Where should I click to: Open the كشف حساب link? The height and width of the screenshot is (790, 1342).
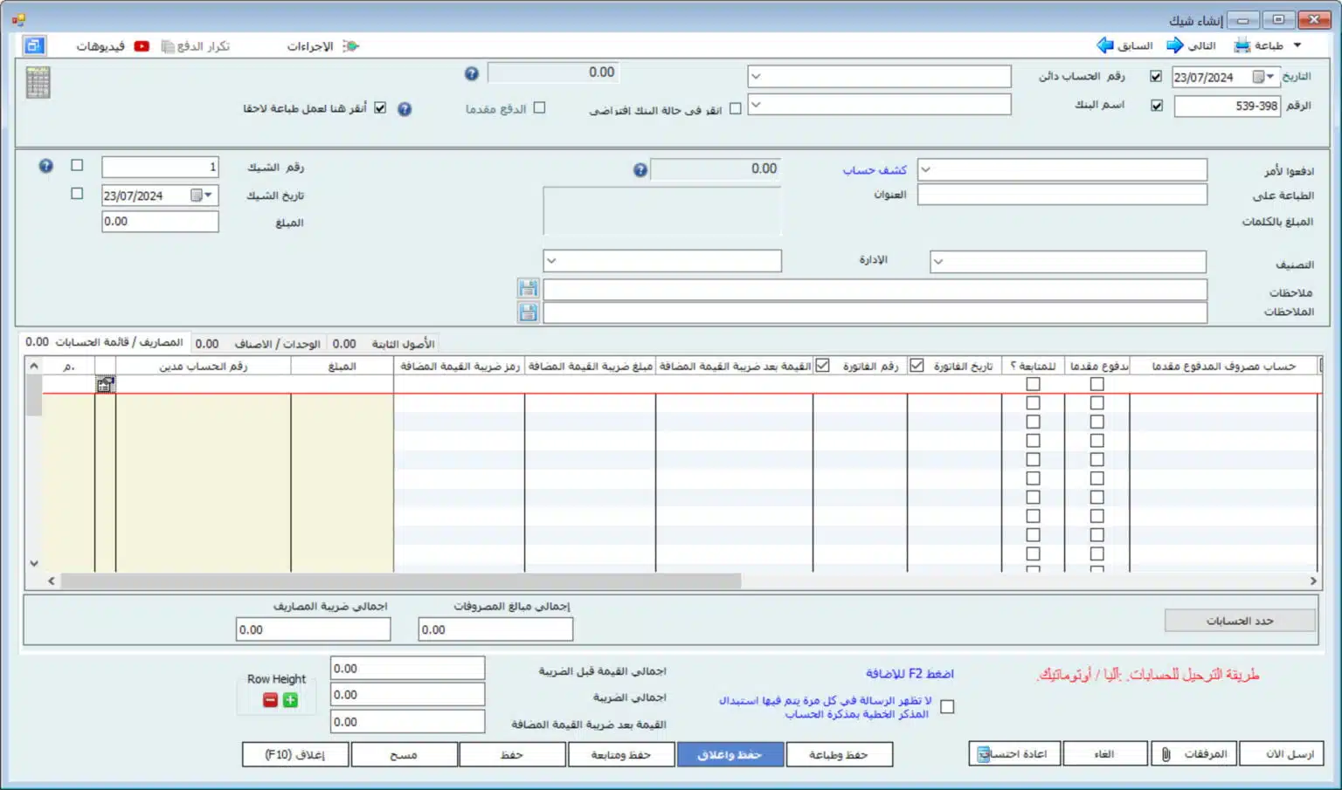point(874,169)
